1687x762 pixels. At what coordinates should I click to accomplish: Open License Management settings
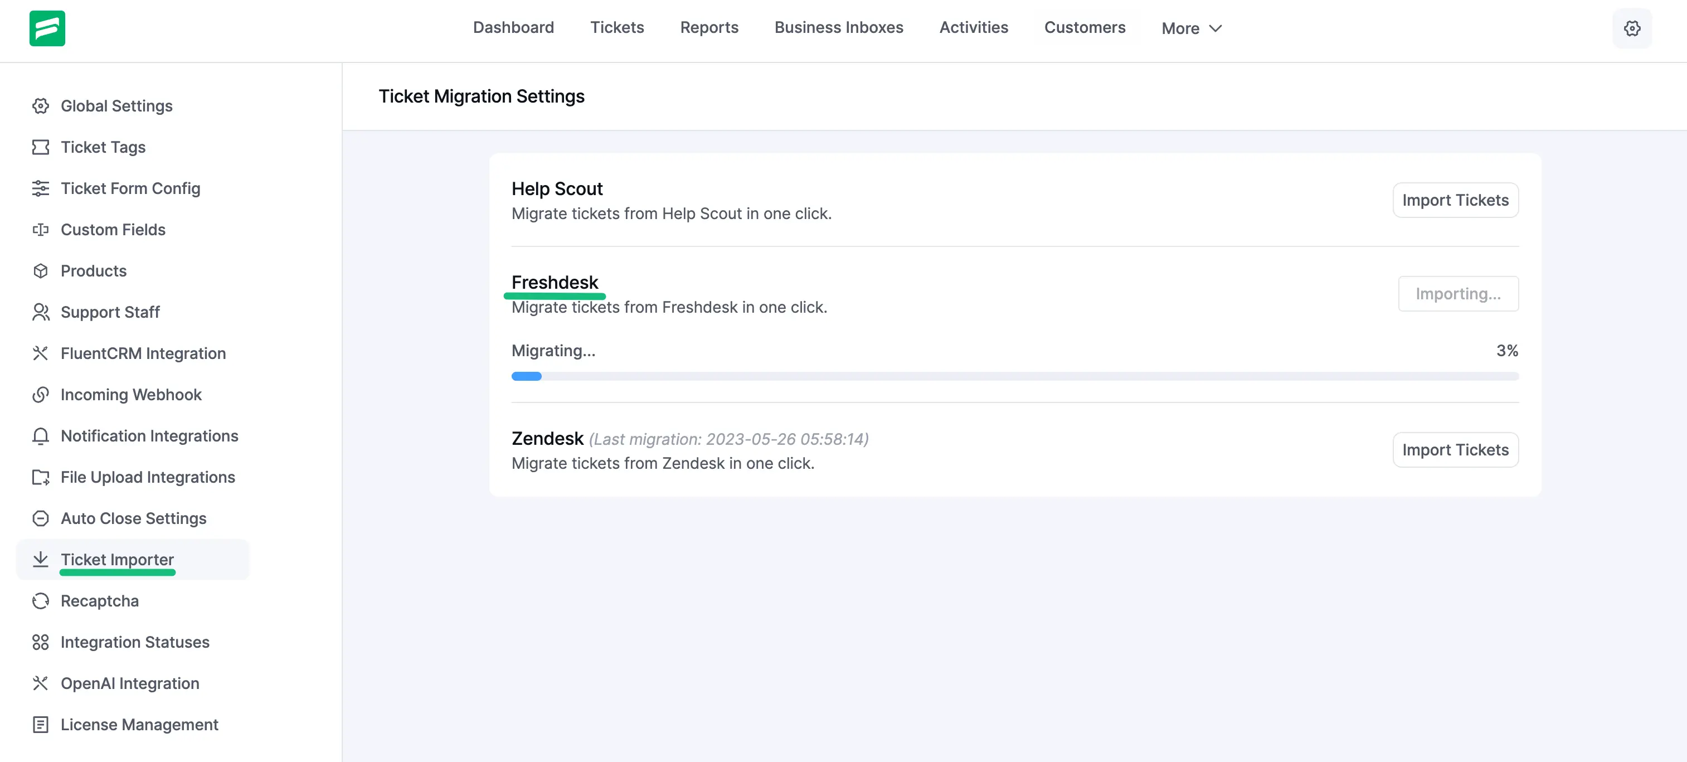tap(139, 724)
